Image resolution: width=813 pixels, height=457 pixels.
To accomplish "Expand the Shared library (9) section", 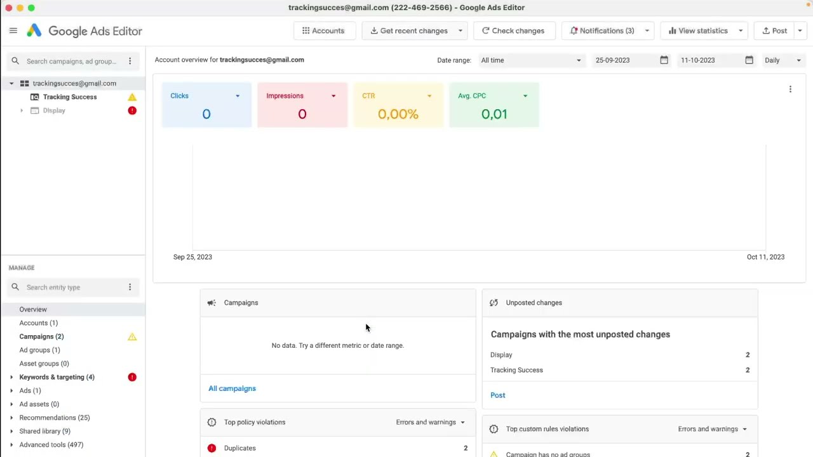I will (11, 431).
